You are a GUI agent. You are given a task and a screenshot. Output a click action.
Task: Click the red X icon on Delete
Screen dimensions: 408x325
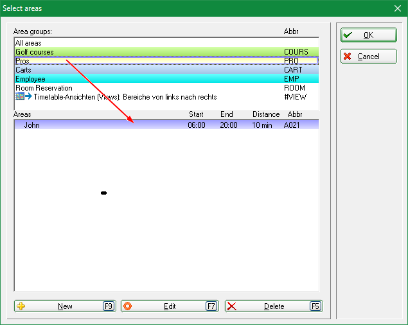coord(232,306)
